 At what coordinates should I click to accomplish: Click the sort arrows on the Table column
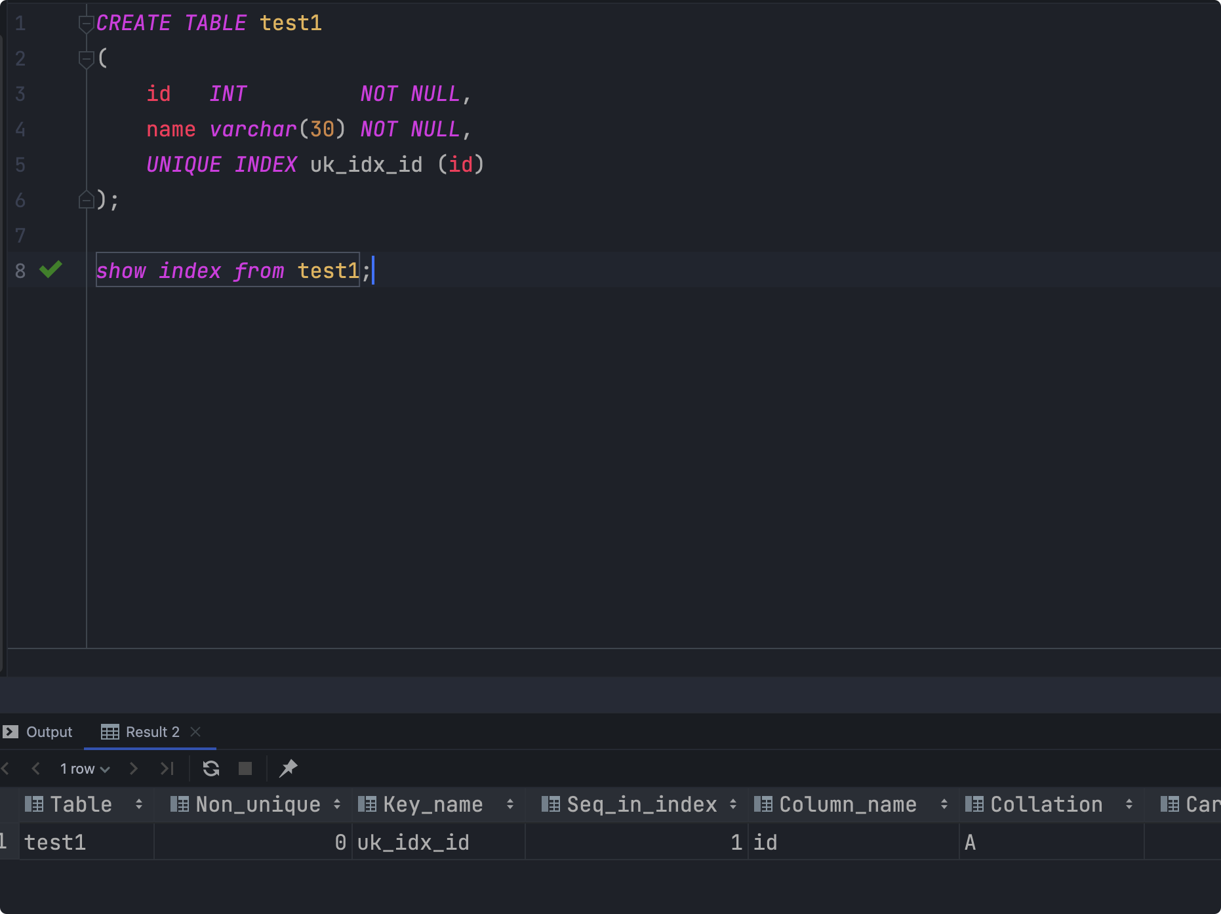(x=139, y=805)
